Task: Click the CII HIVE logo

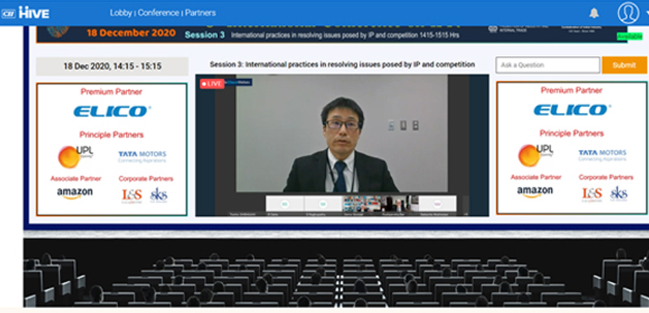Action: [x=25, y=12]
